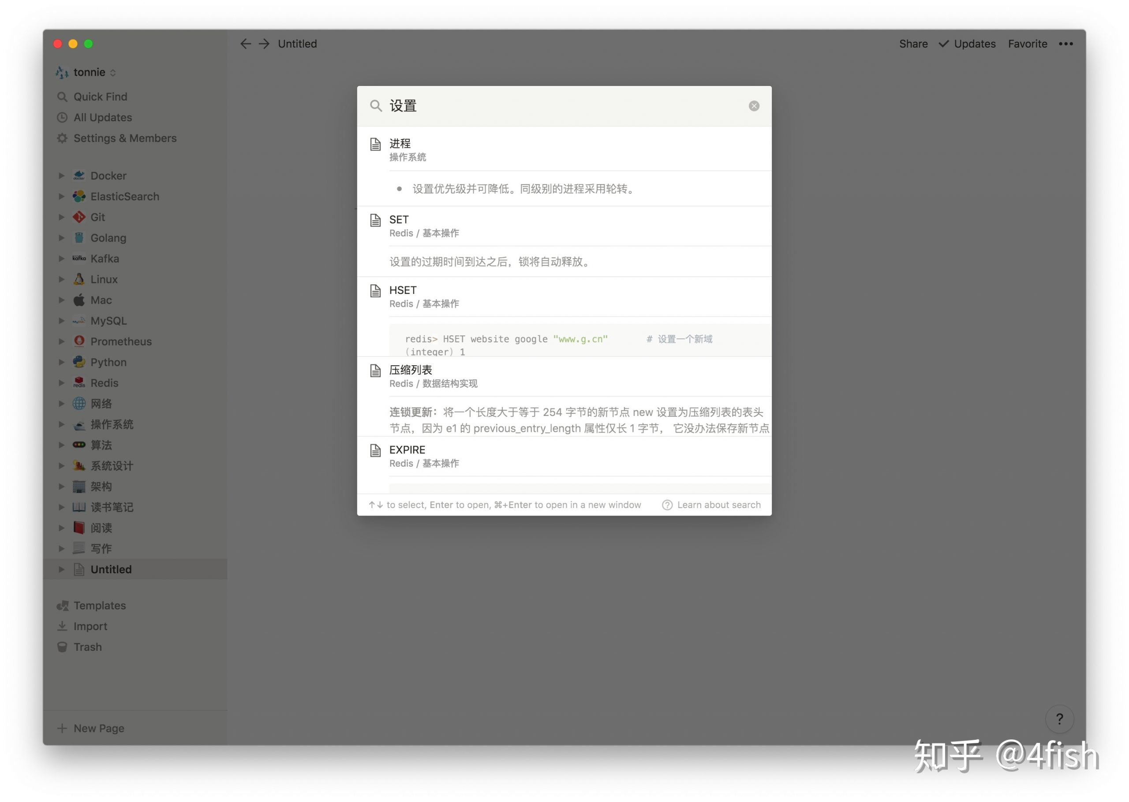Open Learn about search link

711,505
